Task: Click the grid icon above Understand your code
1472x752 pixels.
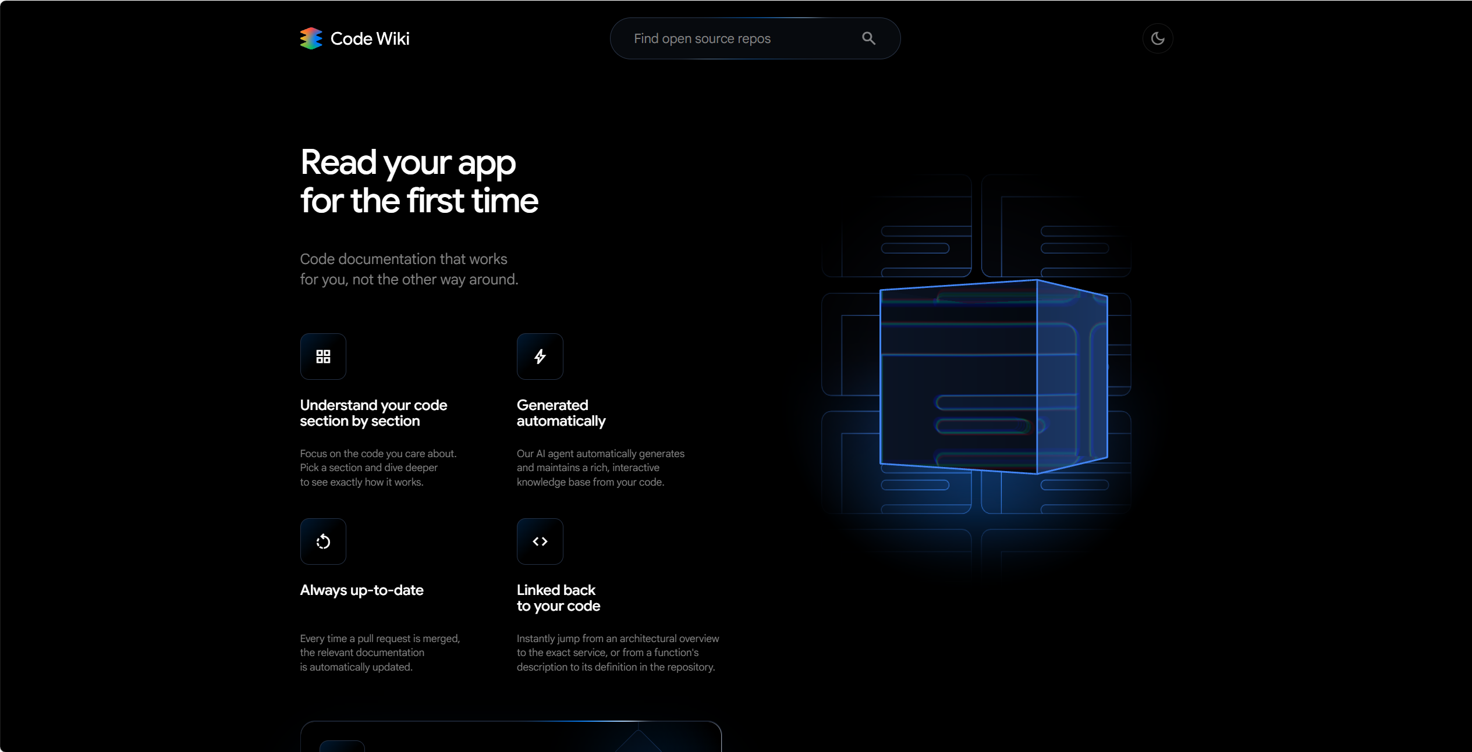Action: [323, 357]
